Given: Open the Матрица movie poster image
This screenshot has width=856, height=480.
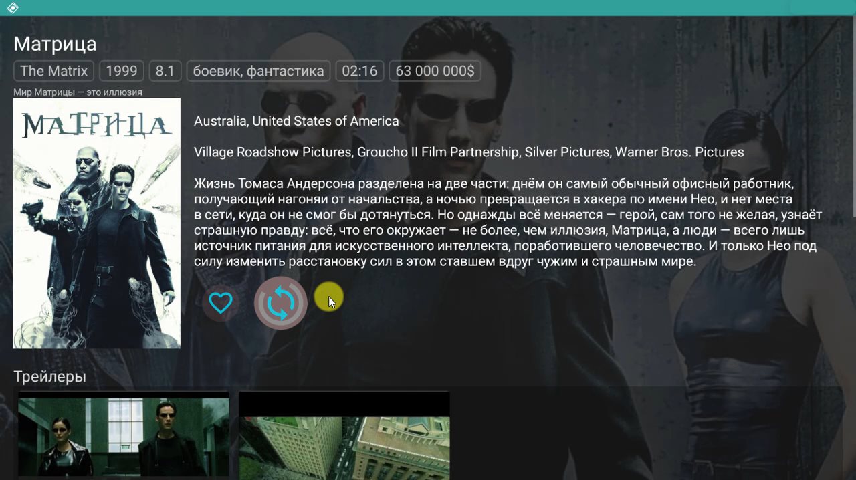Looking at the screenshot, I should pos(97,223).
